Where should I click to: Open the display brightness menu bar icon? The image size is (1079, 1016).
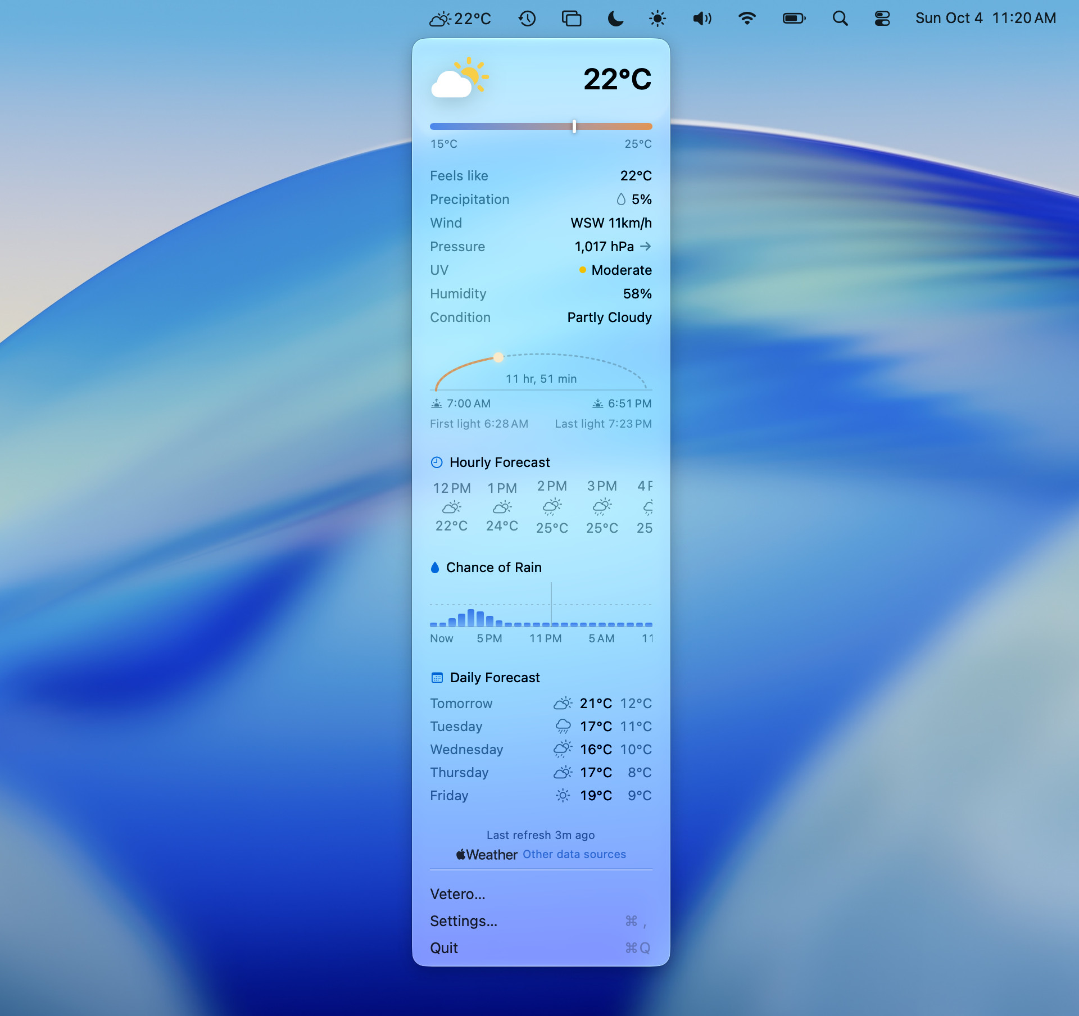coord(658,19)
